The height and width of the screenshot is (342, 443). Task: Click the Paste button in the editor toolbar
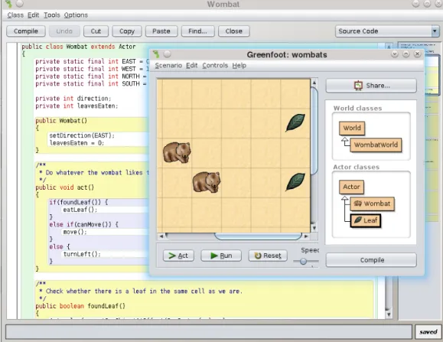click(x=161, y=31)
